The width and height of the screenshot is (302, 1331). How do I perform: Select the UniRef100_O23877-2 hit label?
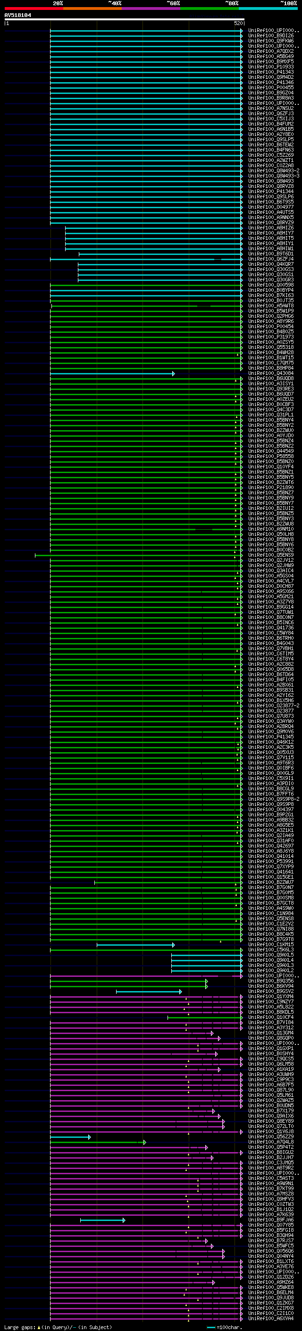tap(274, 706)
